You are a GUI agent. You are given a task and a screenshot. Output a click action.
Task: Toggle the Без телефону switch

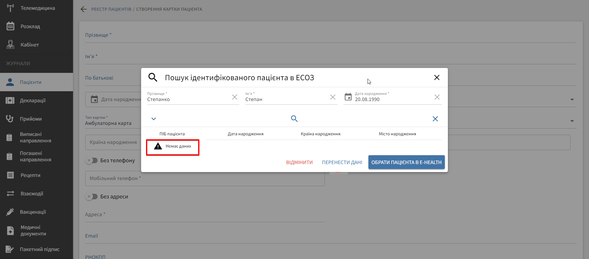pos(91,160)
